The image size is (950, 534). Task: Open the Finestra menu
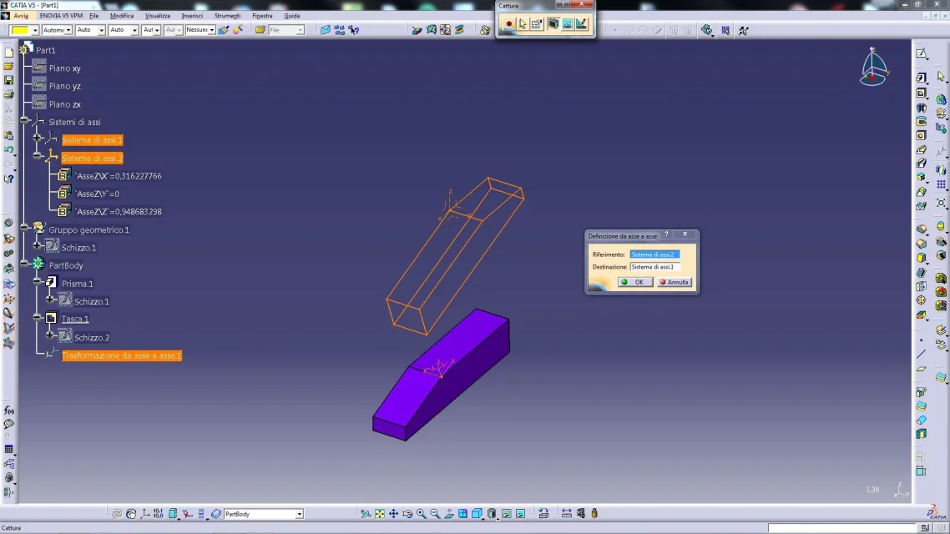262,16
